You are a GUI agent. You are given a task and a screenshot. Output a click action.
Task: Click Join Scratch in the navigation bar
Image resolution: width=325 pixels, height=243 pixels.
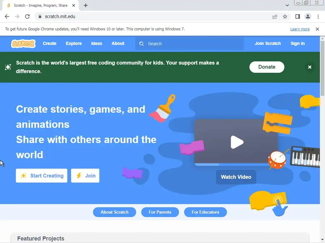coord(268,43)
